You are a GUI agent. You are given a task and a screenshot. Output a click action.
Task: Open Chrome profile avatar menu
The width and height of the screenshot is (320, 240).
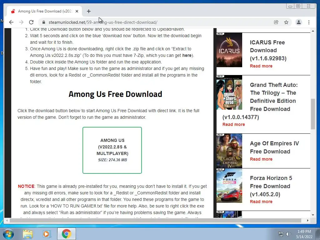click(298, 22)
